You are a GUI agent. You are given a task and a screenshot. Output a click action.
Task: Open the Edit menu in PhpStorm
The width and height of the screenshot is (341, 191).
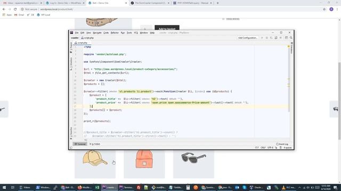pyautogui.click(x=82, y=33)
